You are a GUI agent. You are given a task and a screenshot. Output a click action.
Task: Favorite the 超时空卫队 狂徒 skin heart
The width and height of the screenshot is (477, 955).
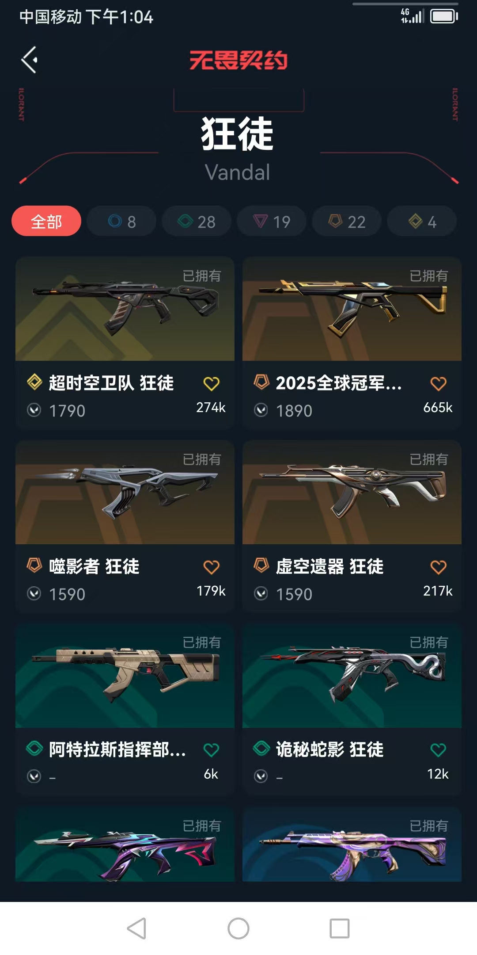[x=211, y=383]
